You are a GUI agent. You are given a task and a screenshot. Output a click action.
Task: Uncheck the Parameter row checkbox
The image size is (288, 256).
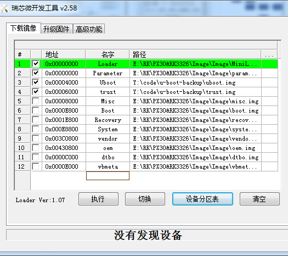coord(36,73)
